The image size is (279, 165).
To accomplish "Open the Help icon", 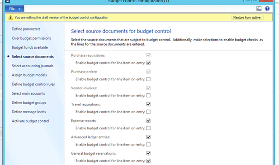I will tap(267, 9).
